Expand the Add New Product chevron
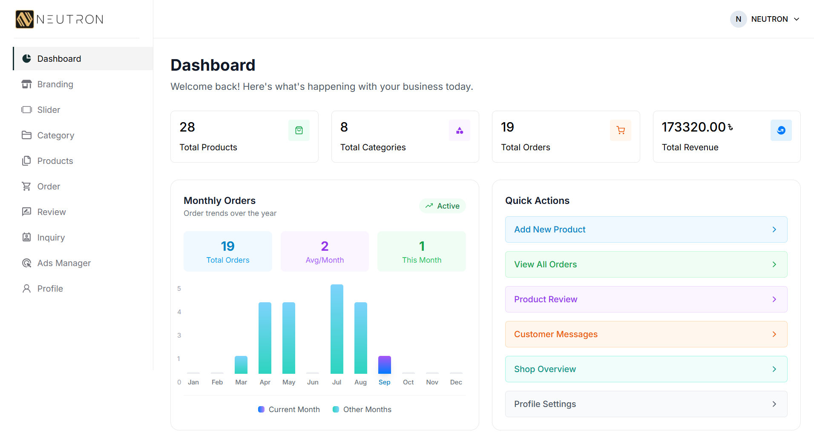The height and width of the screenshot is (447, 814). coord(774,229)
